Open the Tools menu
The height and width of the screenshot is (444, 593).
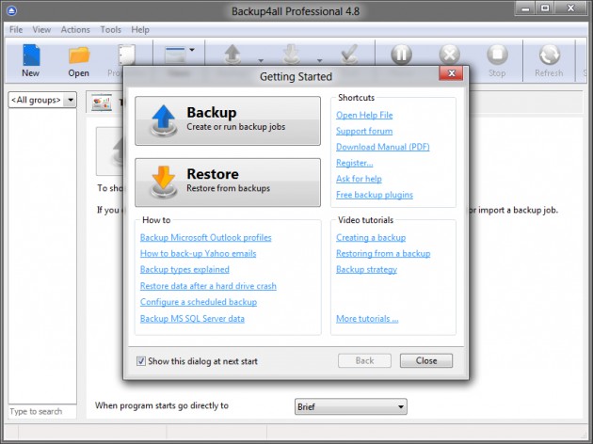pyautogui.click(x=110, y=29)
